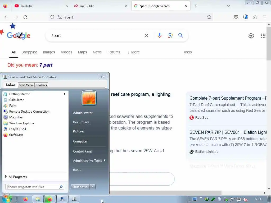Expand the Getting Started submenu arrow

click(x=65, y=94)
